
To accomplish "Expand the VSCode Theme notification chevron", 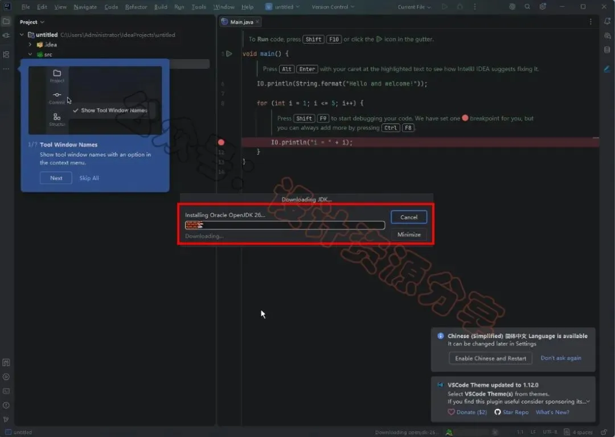I will point(588,401).
